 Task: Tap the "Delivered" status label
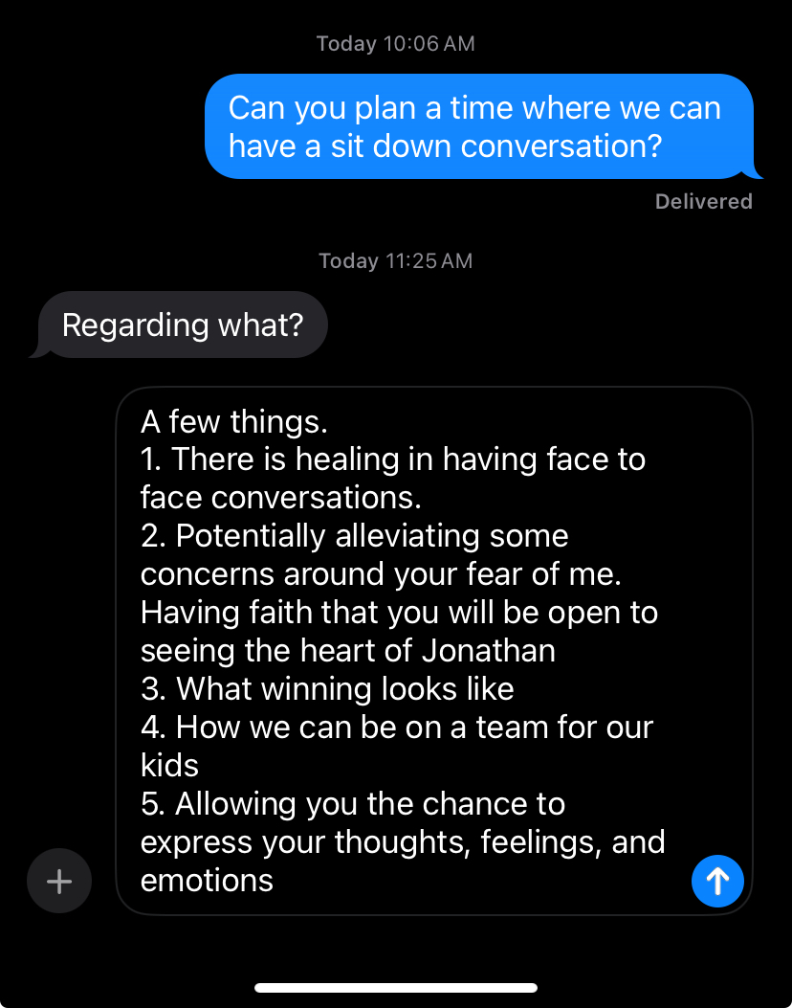[x=703, y=201]
